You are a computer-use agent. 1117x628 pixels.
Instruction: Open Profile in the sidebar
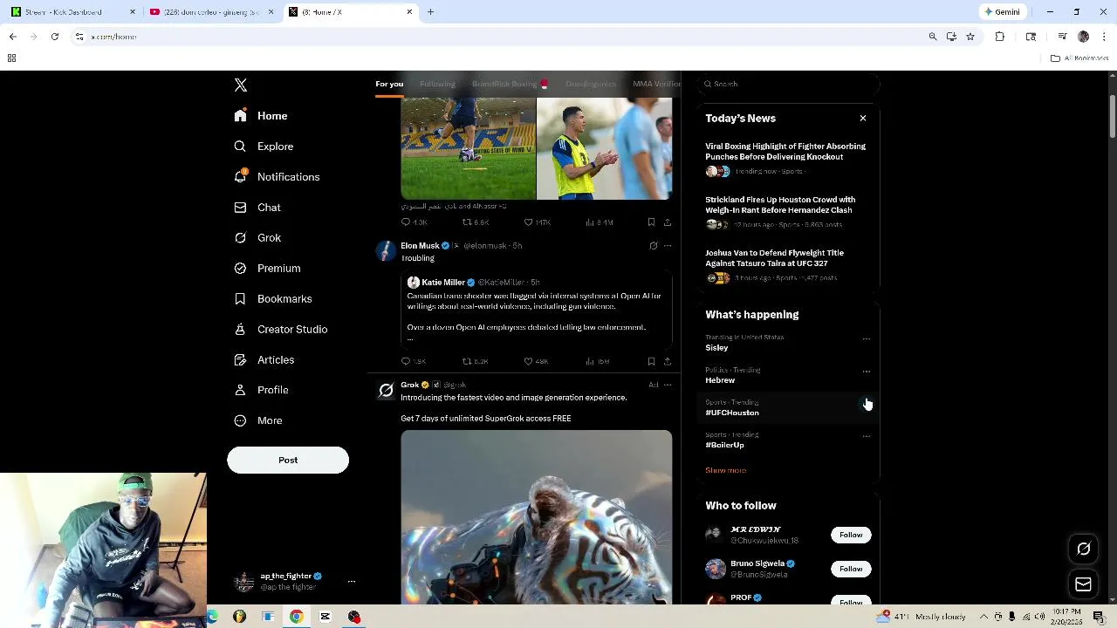click(261, 390)
